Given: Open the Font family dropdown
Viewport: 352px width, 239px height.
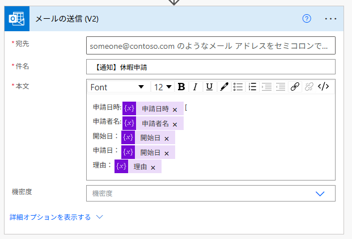Looking at the screenshot, I should [x=119, y=87].
